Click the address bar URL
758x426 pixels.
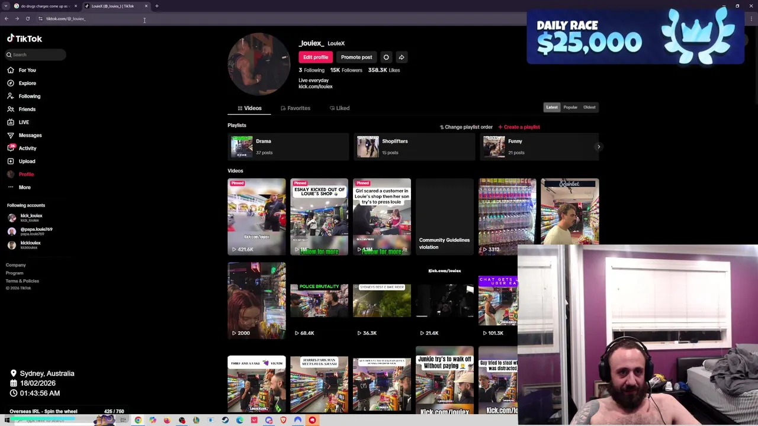66,18
